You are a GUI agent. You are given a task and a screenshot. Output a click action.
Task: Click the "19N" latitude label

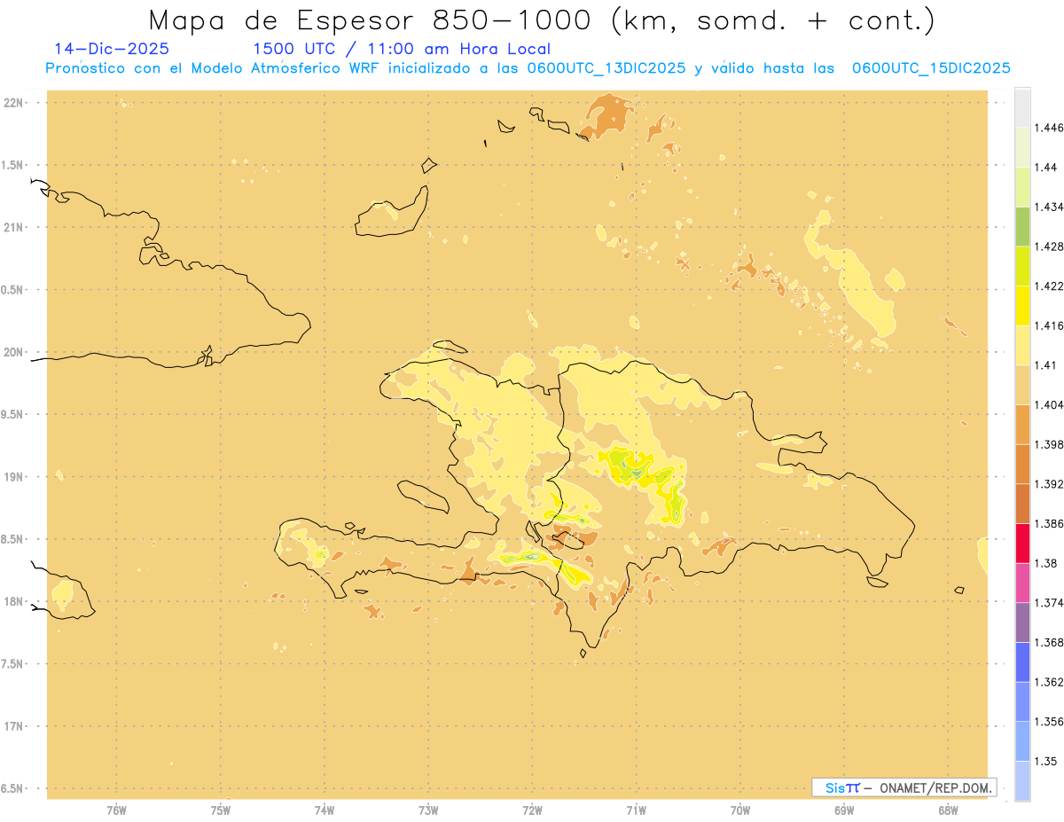click(14, 477)
